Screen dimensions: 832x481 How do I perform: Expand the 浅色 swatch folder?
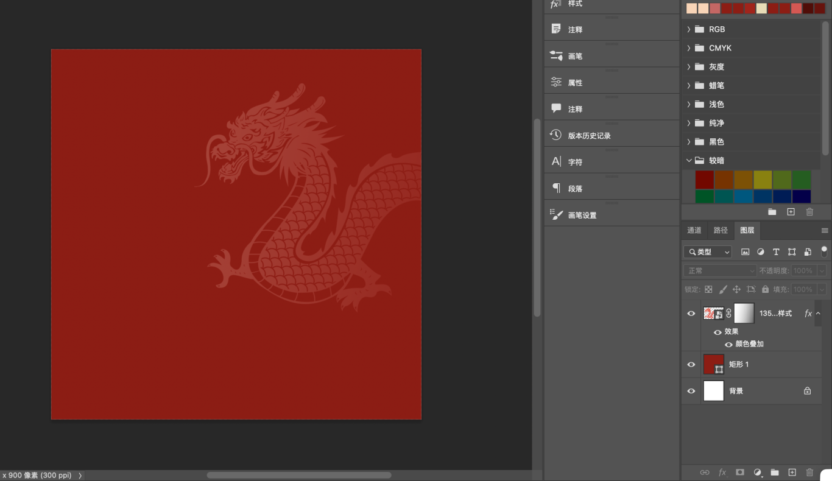point(689,104)
